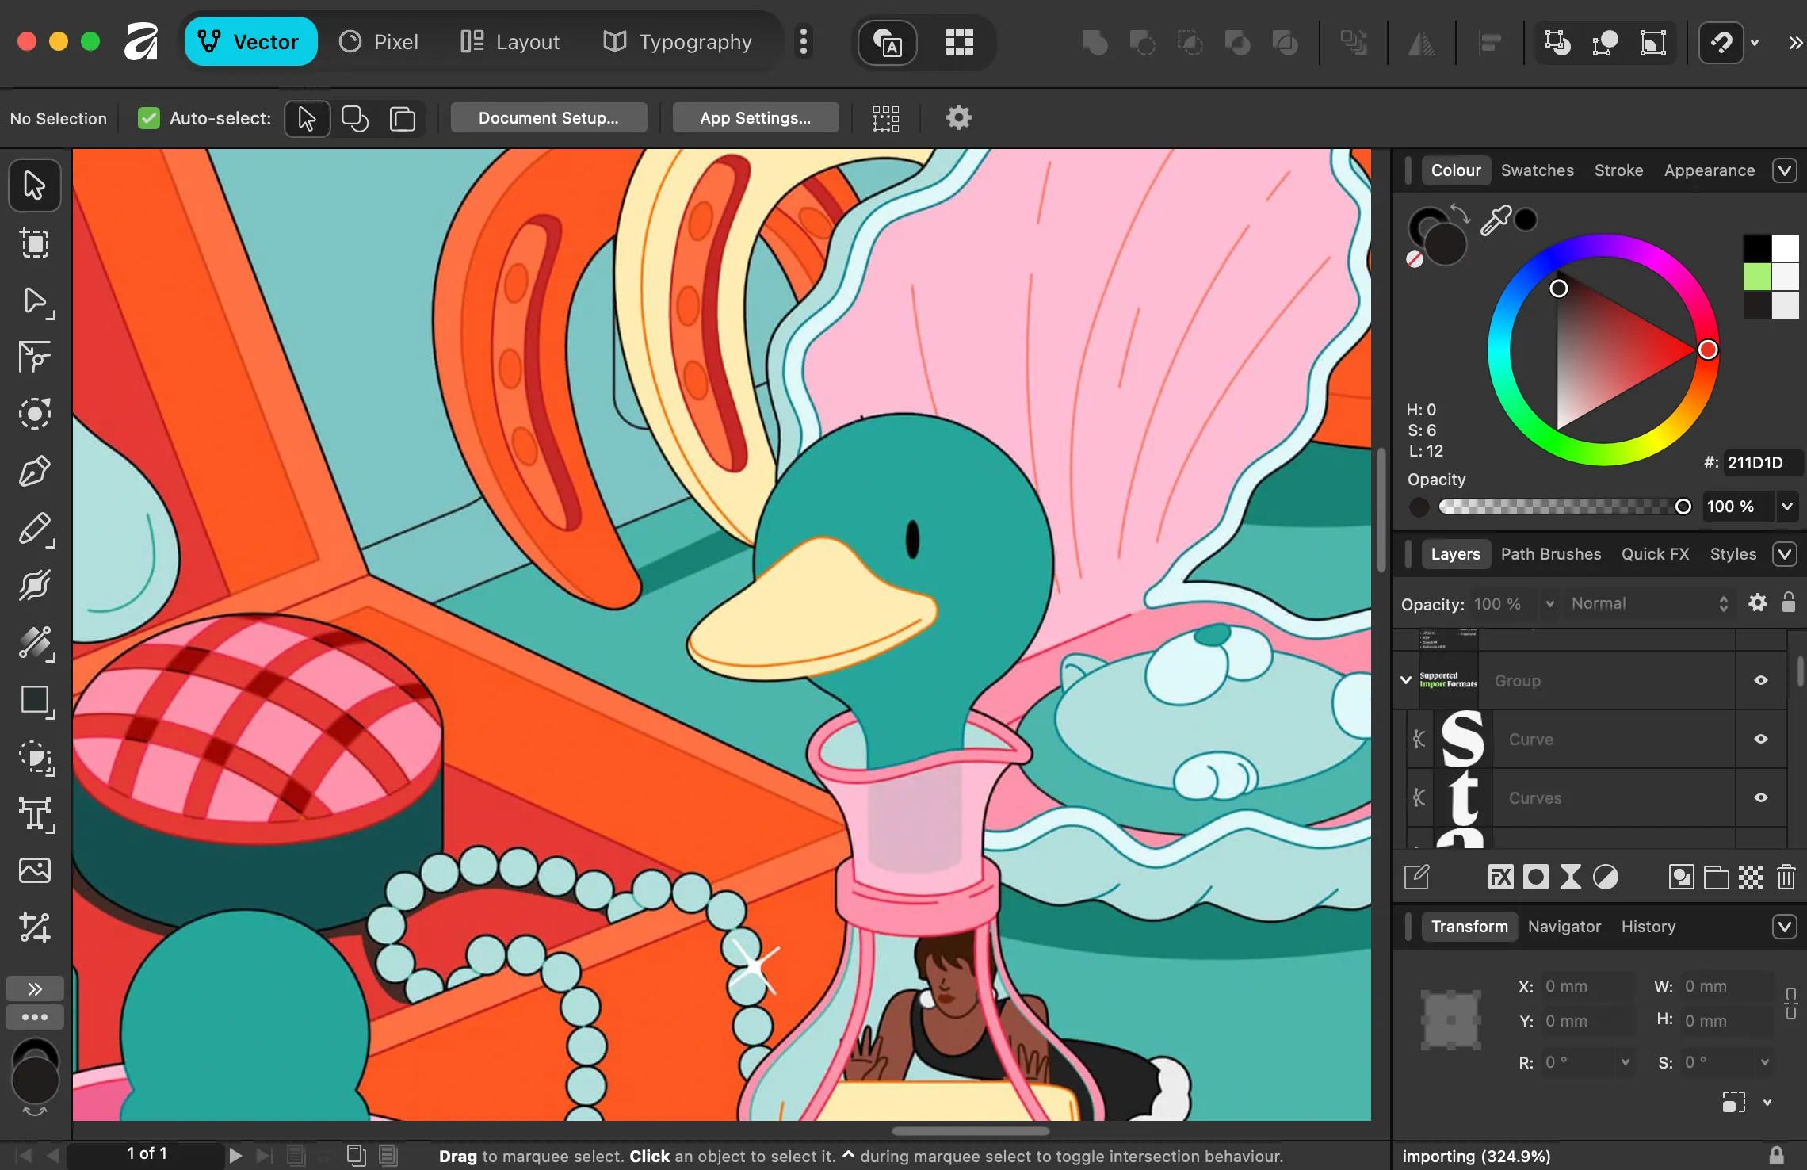Open the colour opacity percentage dropdown
Screen dimensions: 1807x1170
click(1787, 507)
